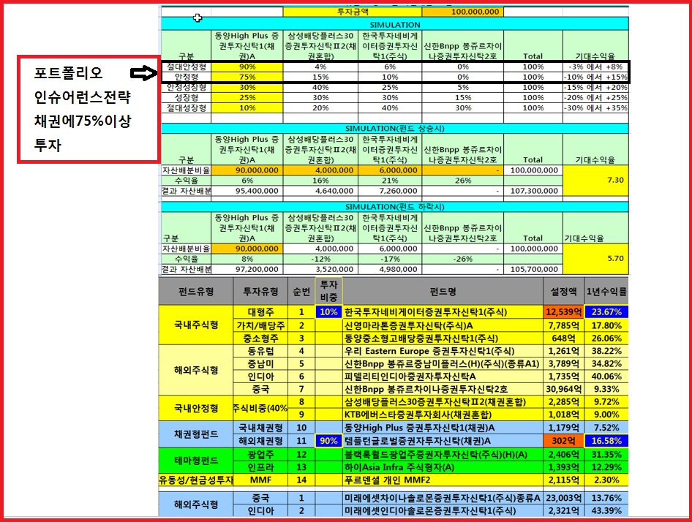692x522 pixels.
Task: Click the blue 10% 투자비중 cell
Action: click(328, 312)
